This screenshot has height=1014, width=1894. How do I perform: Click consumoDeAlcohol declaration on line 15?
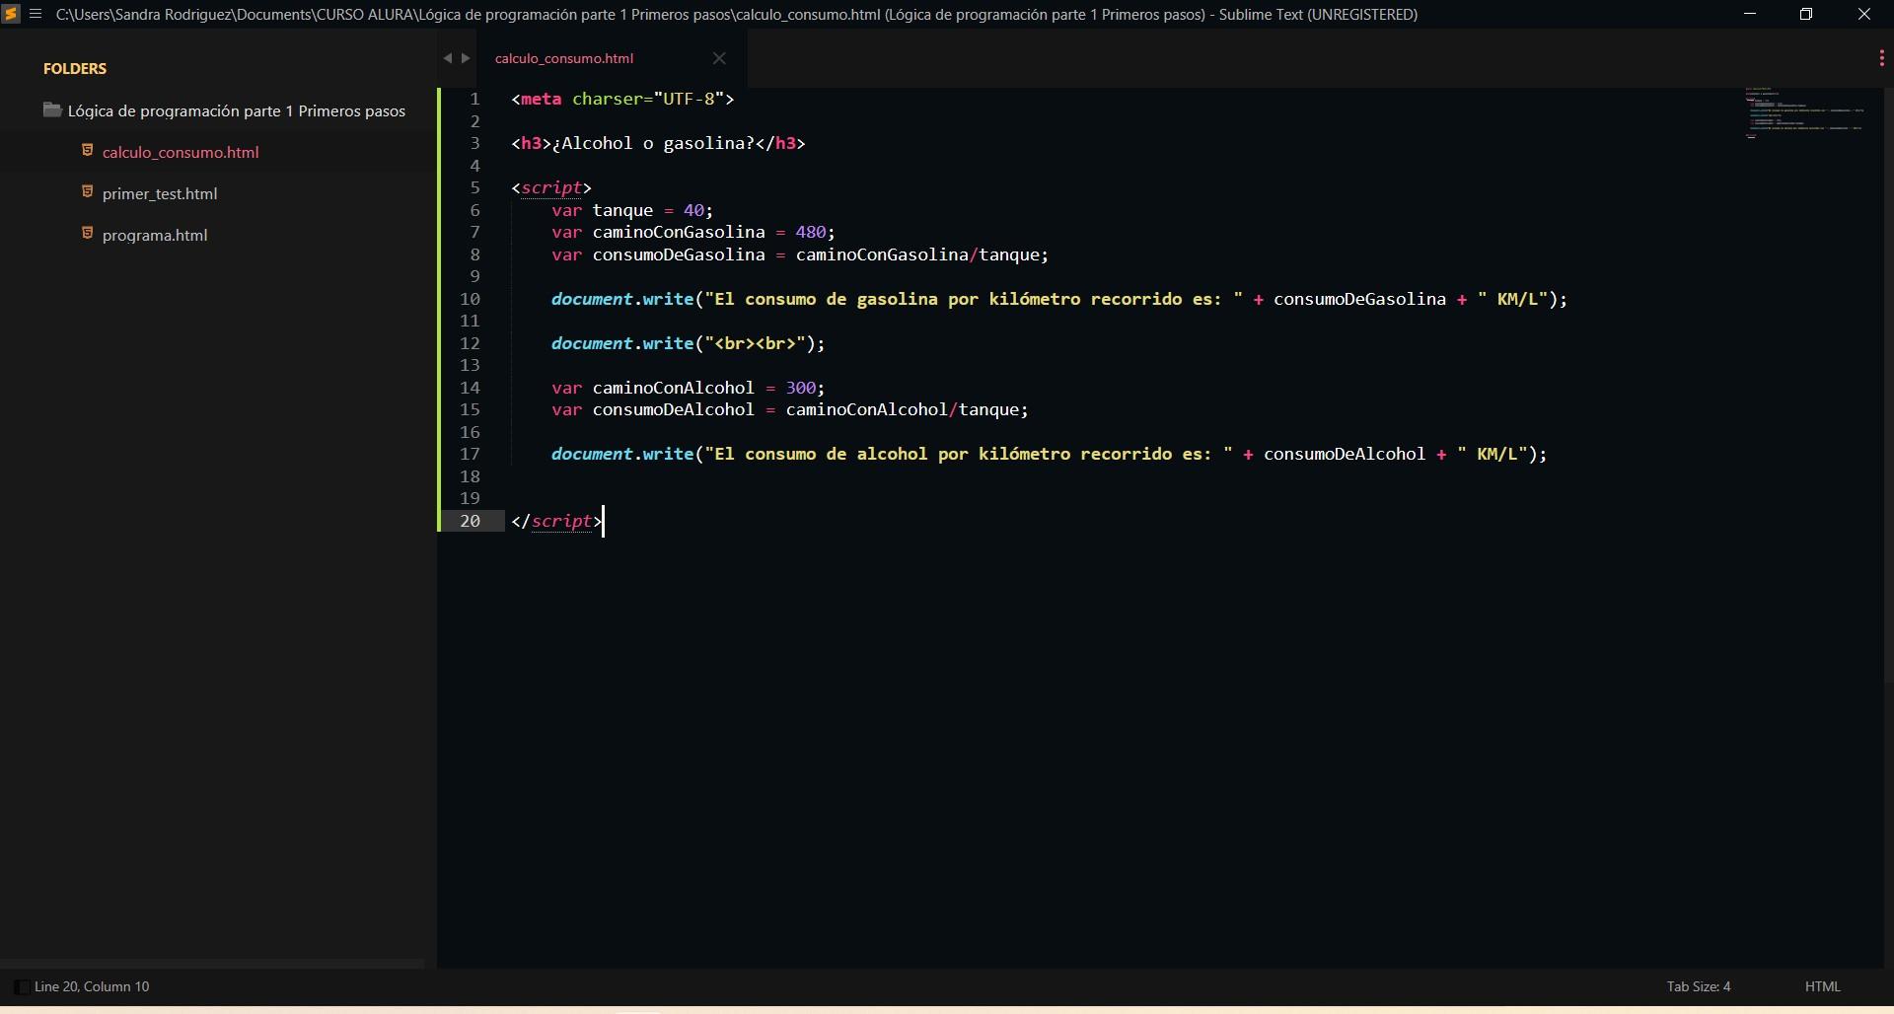[x=790, y=409]
